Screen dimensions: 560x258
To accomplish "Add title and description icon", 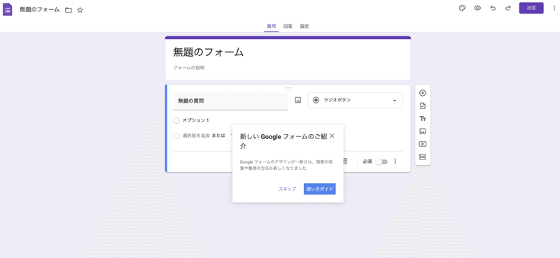I will point(423,118).
